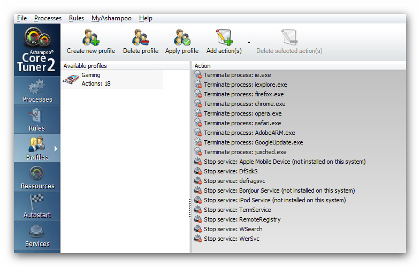This screenshot has width=420, height=267.
Task: Select the Gaming profile graphics card icon
Action: 71,80
